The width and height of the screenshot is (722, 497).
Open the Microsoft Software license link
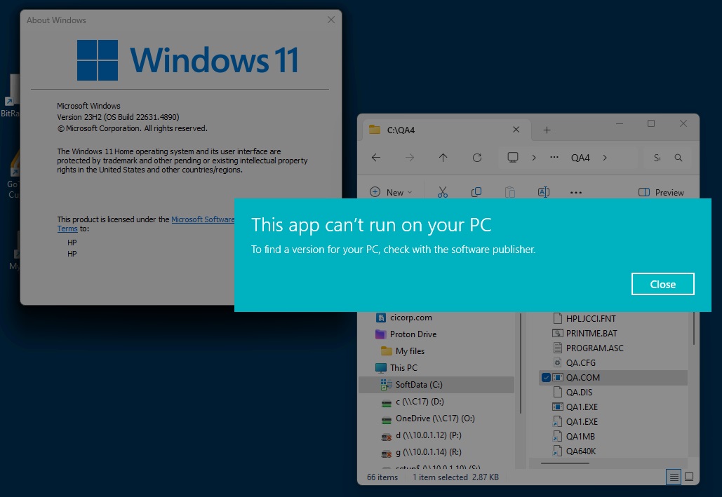pos(203,219)
